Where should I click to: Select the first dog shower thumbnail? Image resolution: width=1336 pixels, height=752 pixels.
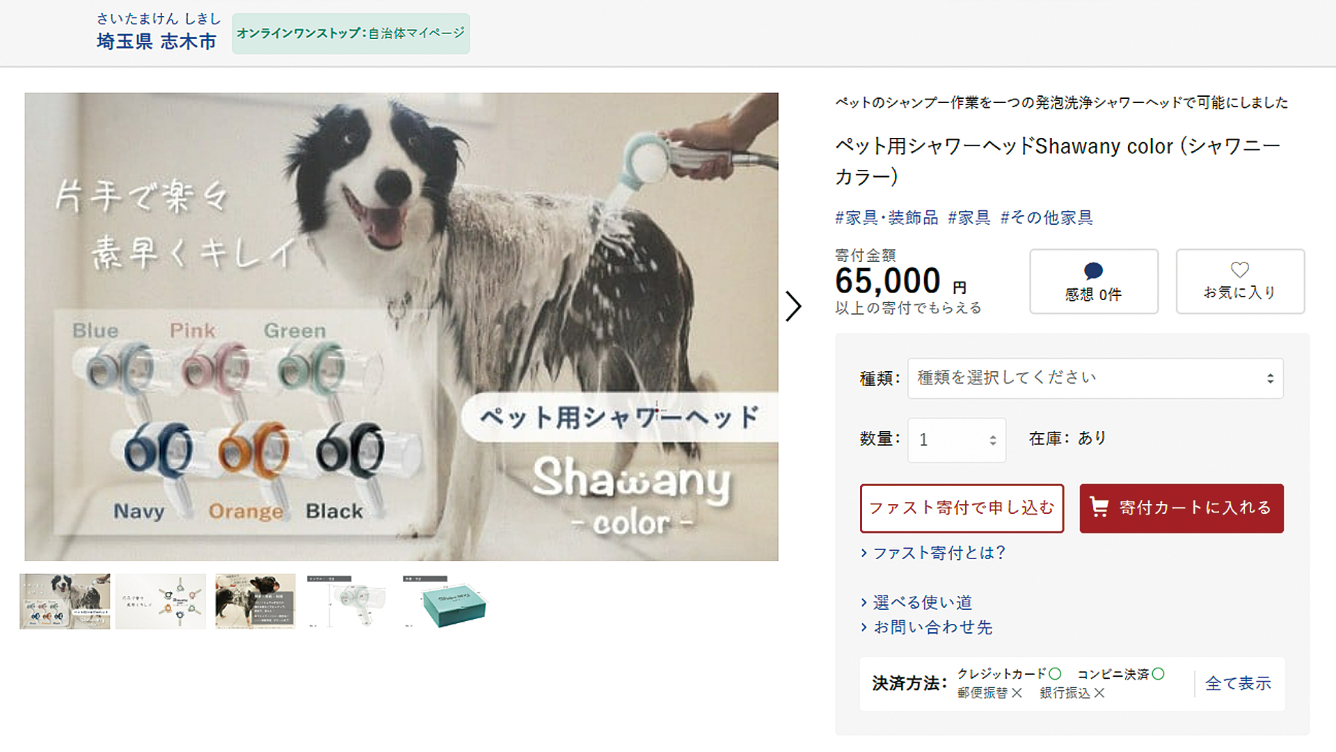[65, 602]
